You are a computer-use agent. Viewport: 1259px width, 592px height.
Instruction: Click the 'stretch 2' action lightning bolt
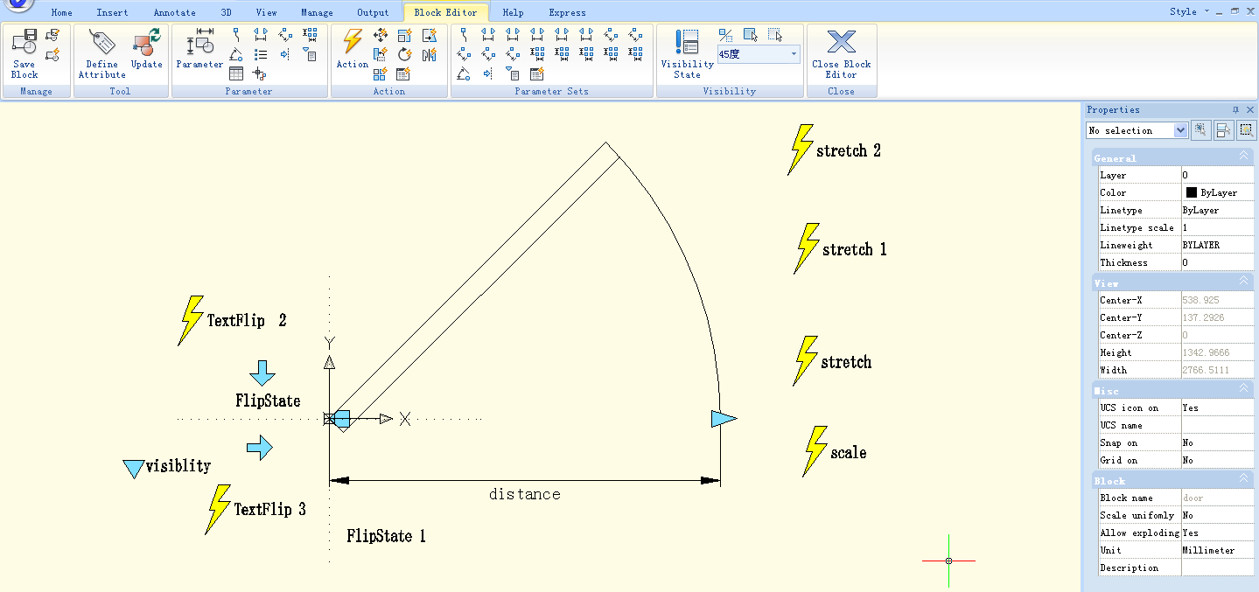[801, 150]
